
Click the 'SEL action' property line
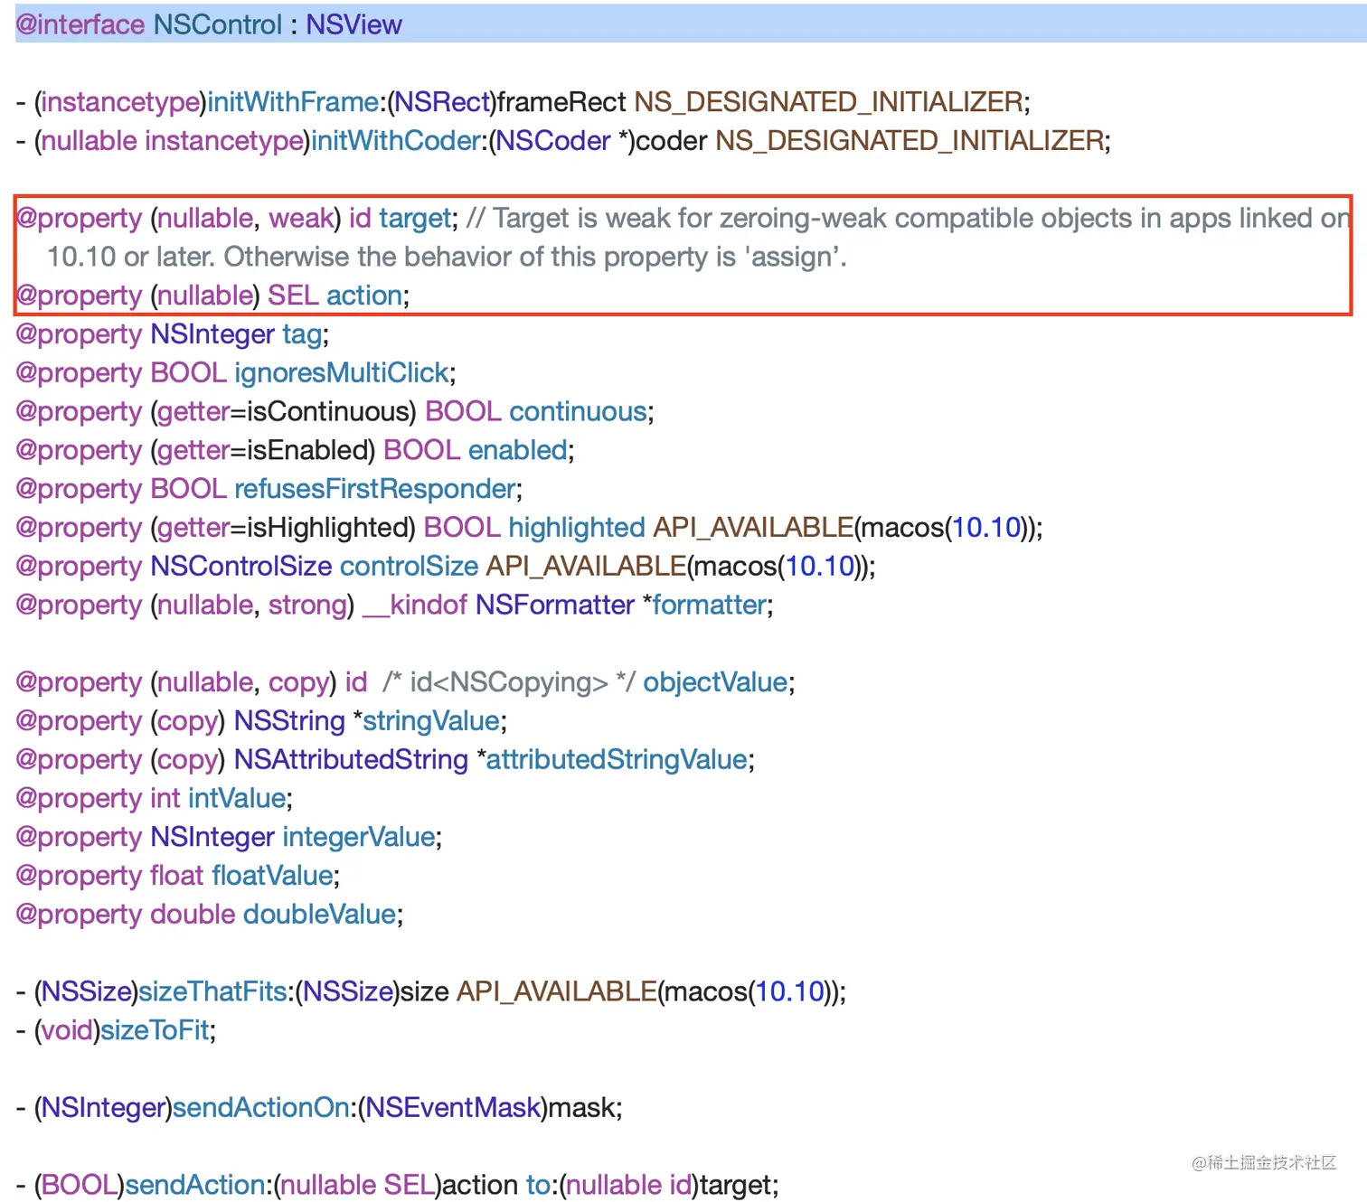(x=212, y=296)
